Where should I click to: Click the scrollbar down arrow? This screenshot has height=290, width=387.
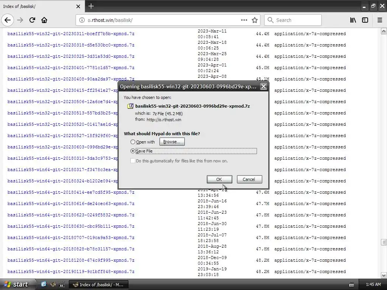(384, 275)
